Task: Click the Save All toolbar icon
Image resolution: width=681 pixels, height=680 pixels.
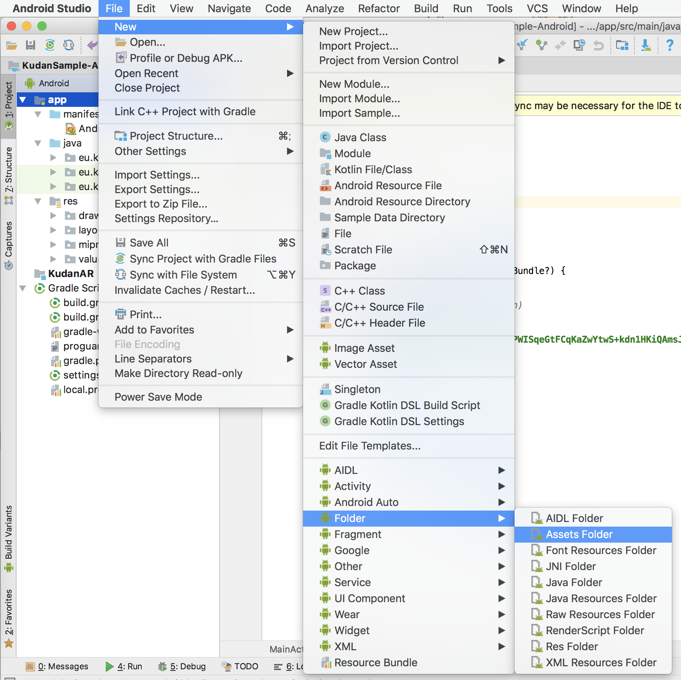Action: tap(31, 45)
